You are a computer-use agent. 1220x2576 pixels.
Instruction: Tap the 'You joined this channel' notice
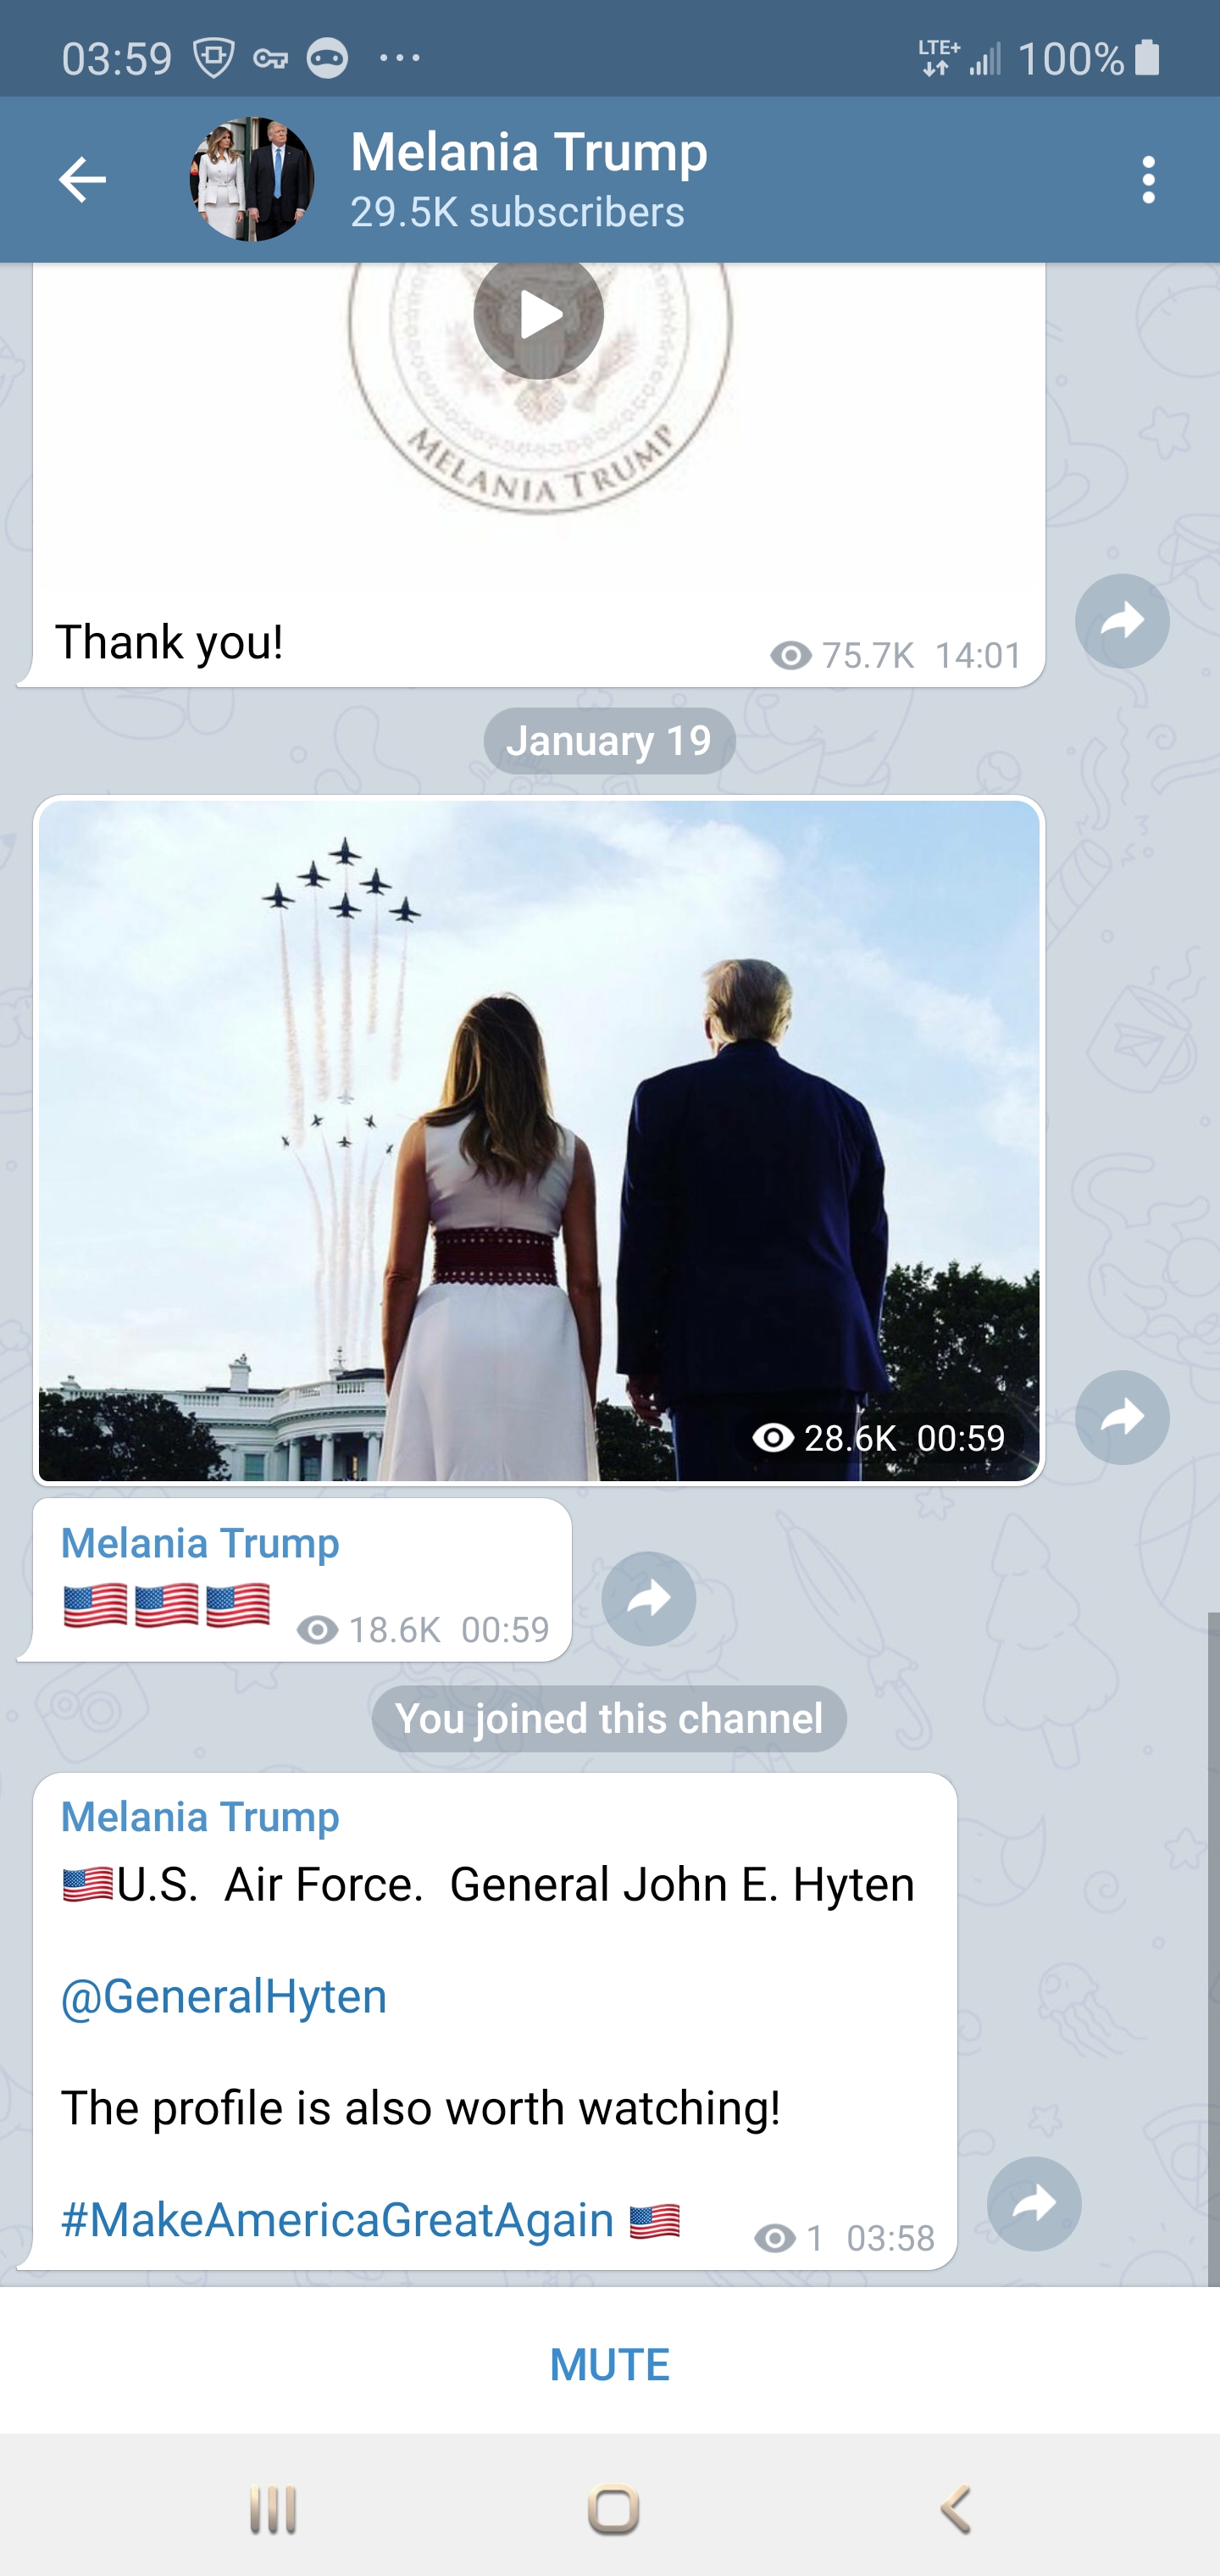(x=609, y=1719)
